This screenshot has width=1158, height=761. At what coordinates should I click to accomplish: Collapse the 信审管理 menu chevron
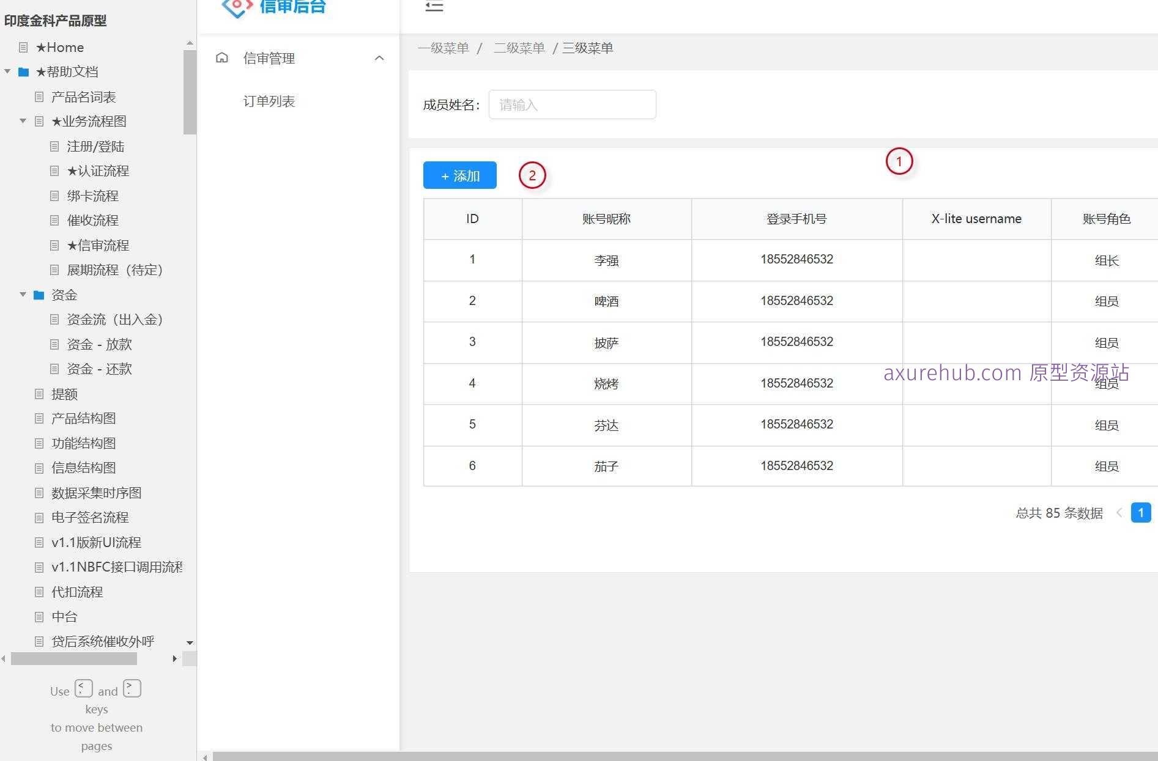pos(380,57)
